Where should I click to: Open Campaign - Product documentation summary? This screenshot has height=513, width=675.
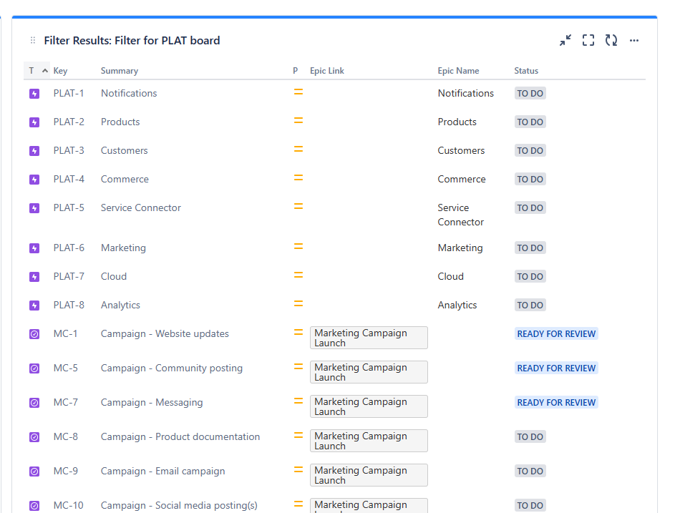[180, 437]
